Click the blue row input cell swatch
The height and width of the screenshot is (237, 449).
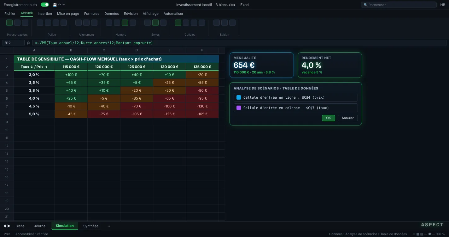click(x=239, y=97)
